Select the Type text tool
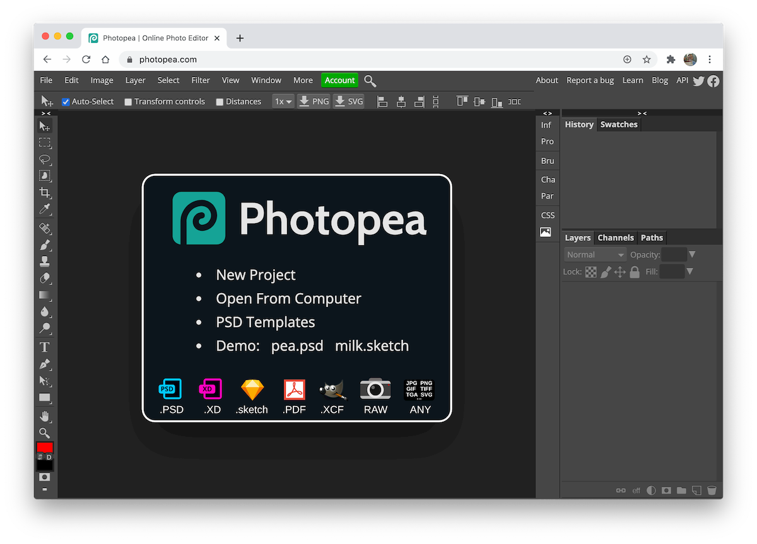This screenshot has height=544, width=757. (45, 347)
